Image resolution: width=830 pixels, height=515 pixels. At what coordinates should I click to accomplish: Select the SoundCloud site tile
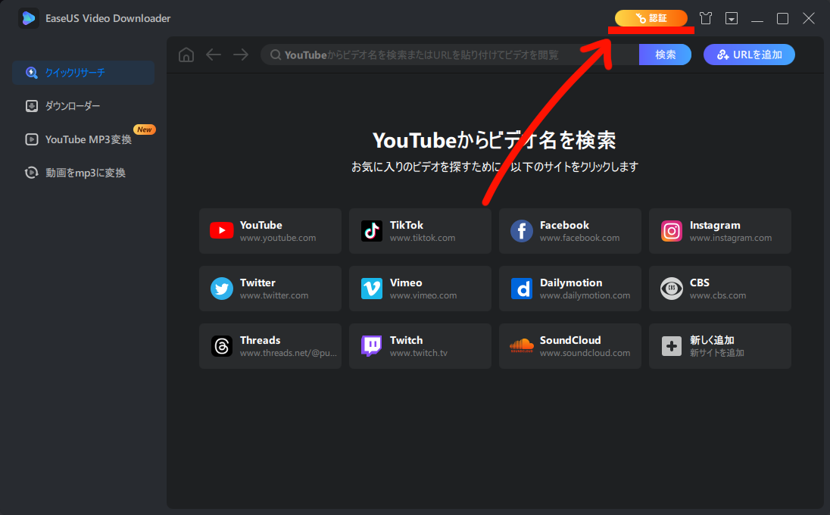coord(569,346)
